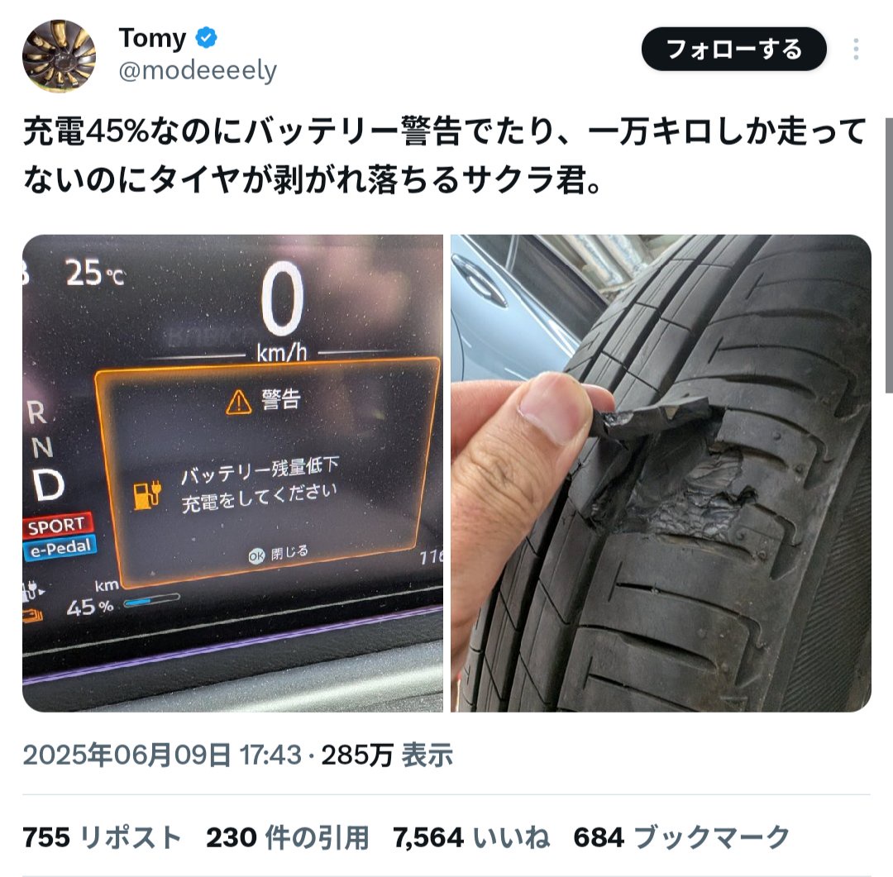Viewport: 893px width, 877px height.
Task: Open the dashboard battery warning photo
Action: [232, 474]
